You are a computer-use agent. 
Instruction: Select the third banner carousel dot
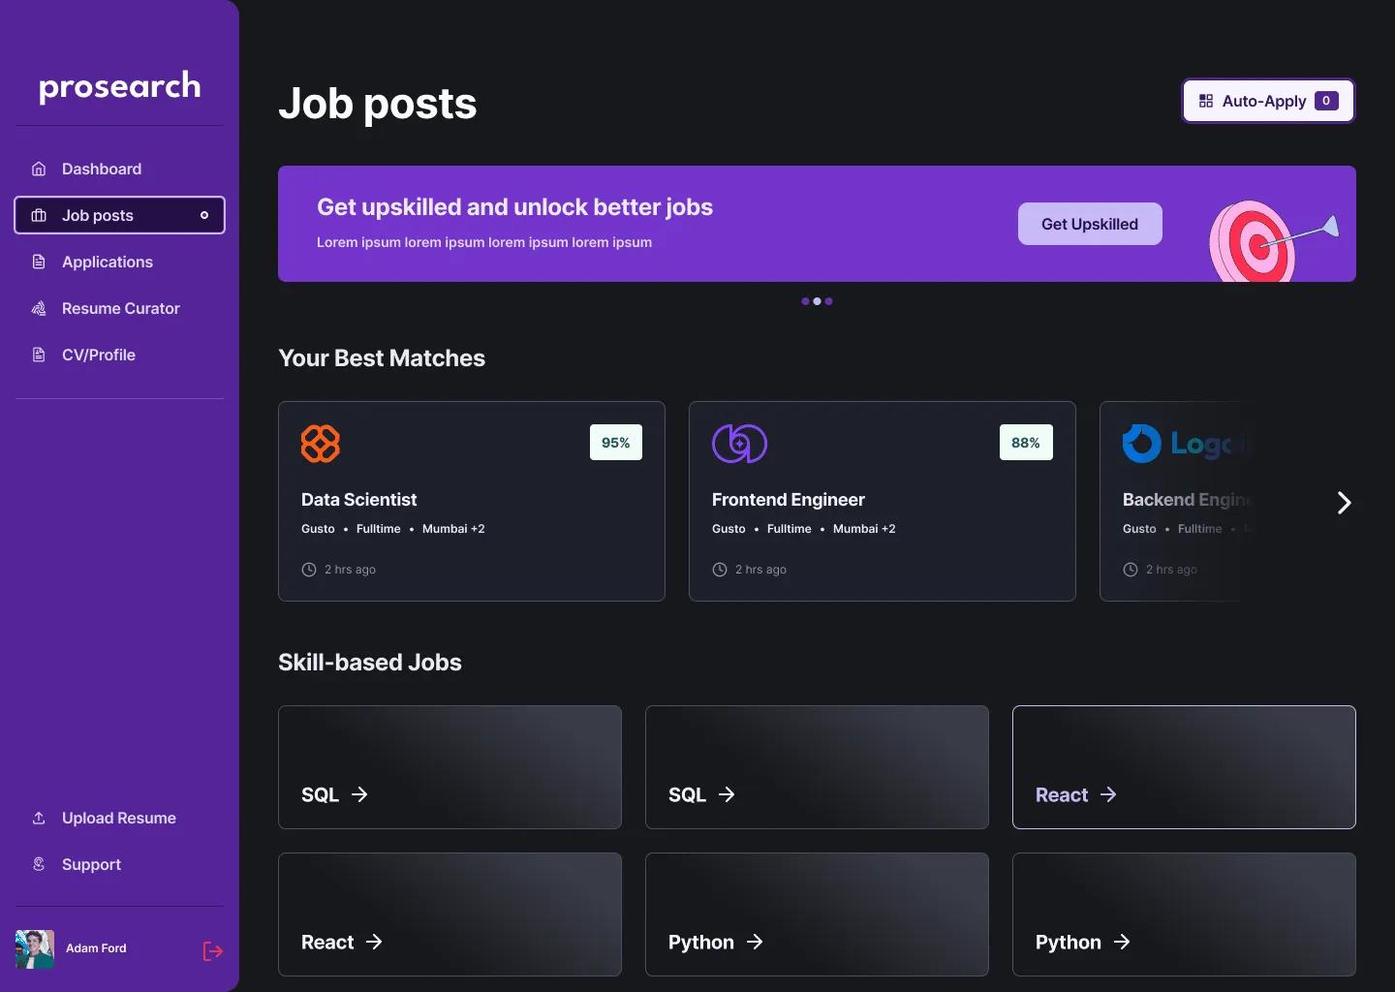828,301
